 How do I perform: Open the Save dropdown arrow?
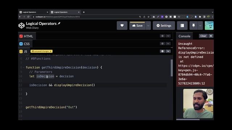pyautogui.click(x=148, y=26)
